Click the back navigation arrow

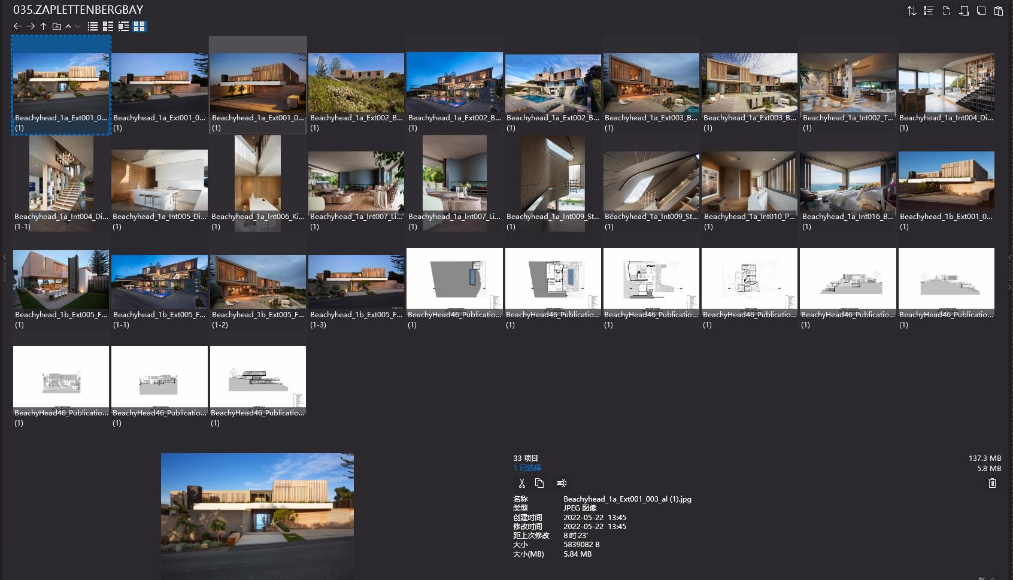point(17,26)
